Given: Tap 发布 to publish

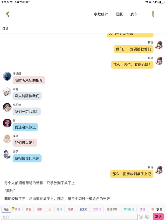Looking at the screenshot, I should click(x=134, y=14).
